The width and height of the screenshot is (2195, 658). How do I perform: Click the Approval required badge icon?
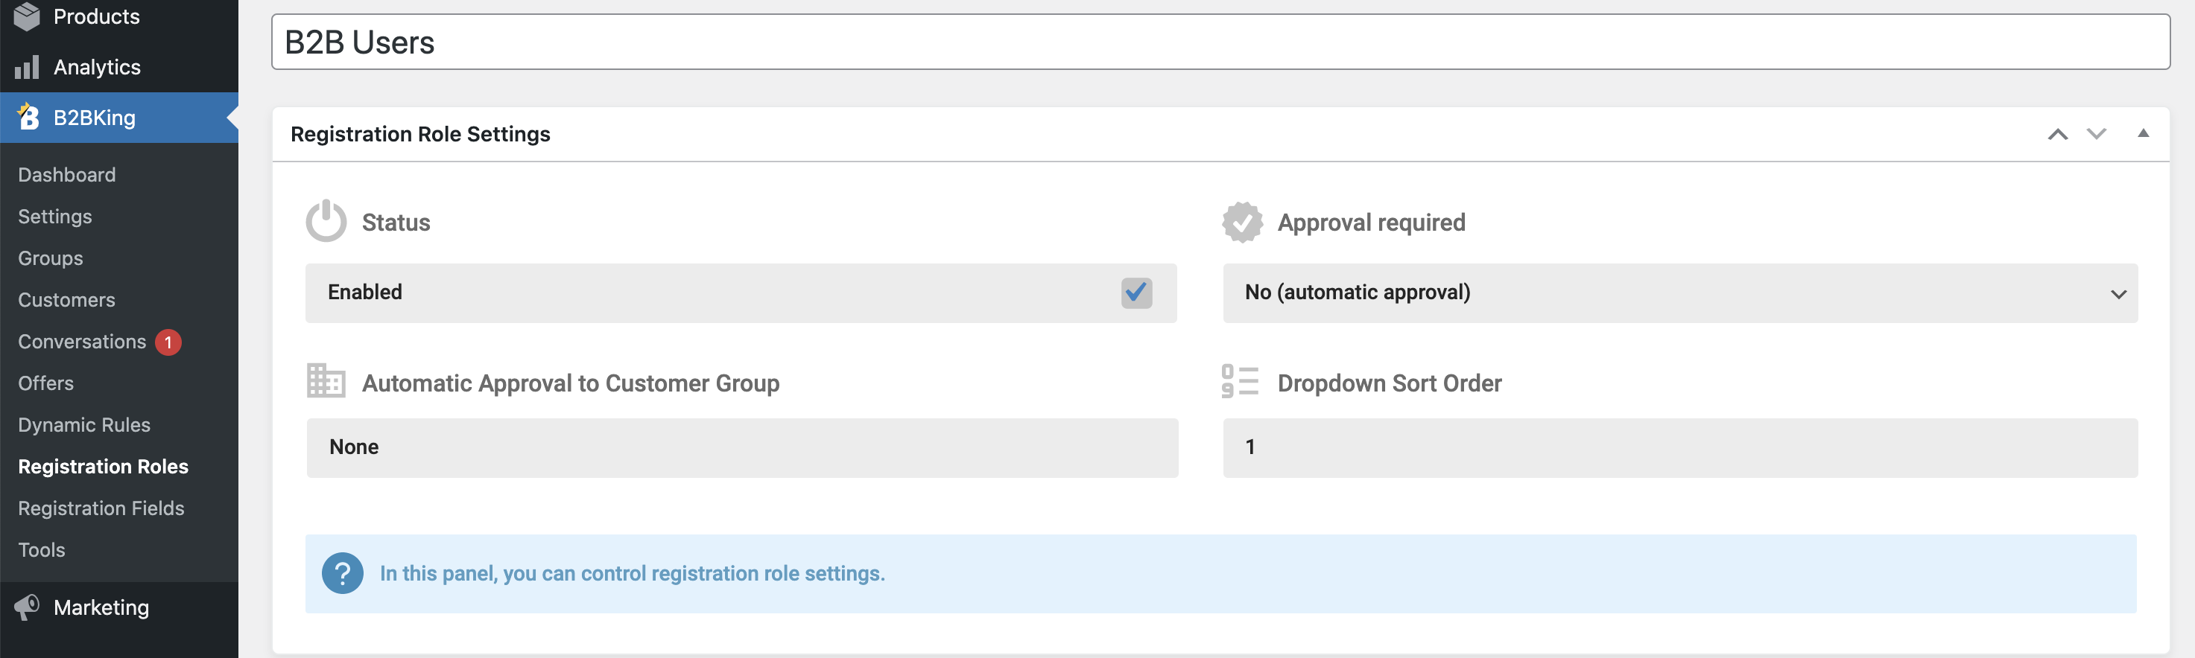coord(1242,222)
